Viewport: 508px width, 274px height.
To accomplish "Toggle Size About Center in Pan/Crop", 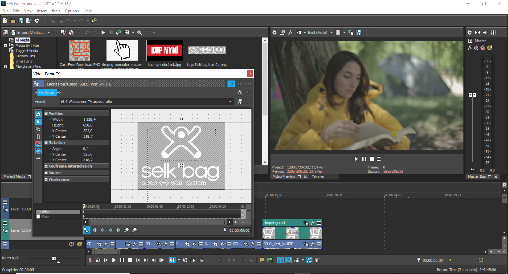I will pyautogui.click(x=38, y=151).
